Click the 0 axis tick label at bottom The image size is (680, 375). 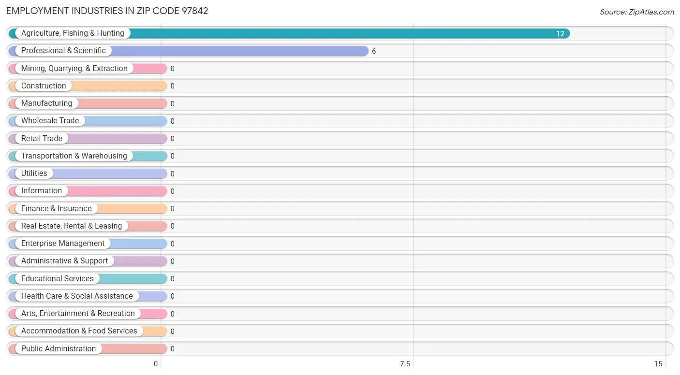(156, 364)
